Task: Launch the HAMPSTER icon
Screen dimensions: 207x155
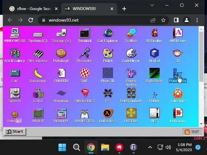Action: pyautogui.click(x=85, y=114)
